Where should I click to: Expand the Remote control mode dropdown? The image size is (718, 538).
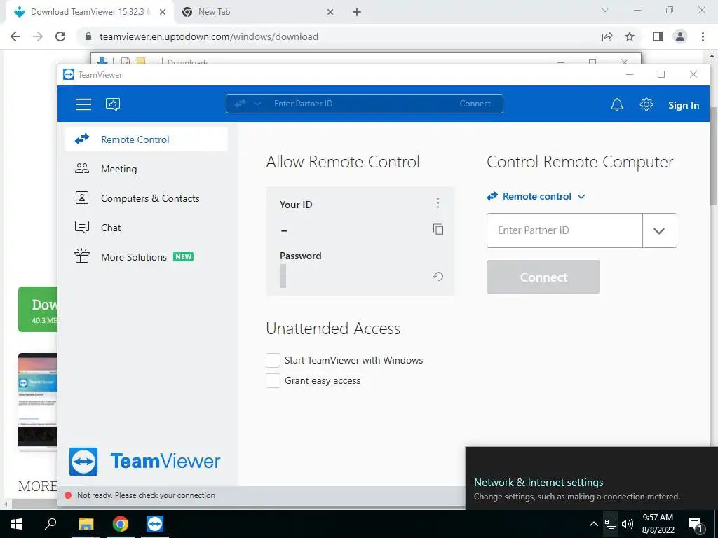point(536,196)
